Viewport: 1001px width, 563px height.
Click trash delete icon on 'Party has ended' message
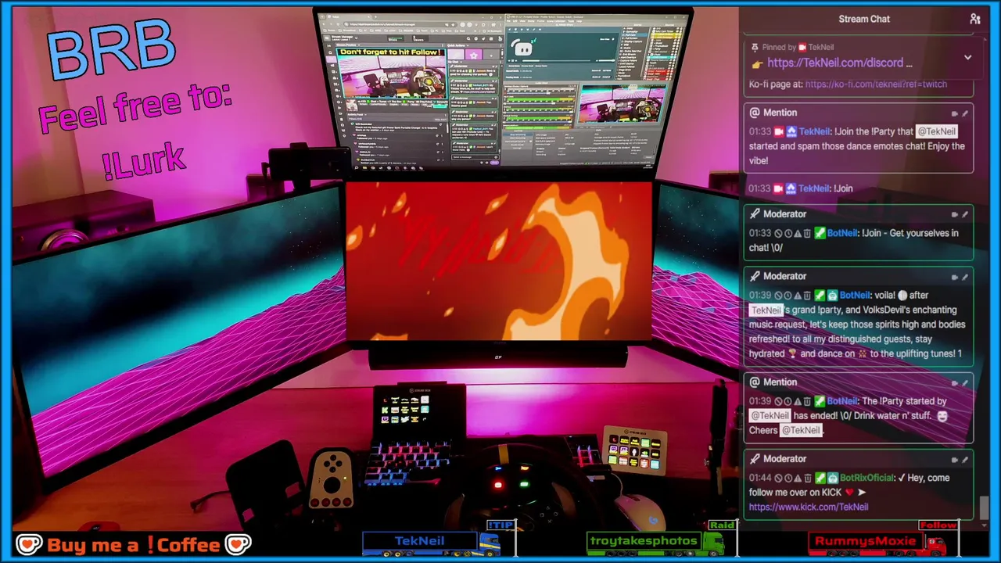[x=807, y=401]
